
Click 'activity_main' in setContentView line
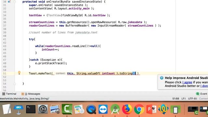(79, 8)
